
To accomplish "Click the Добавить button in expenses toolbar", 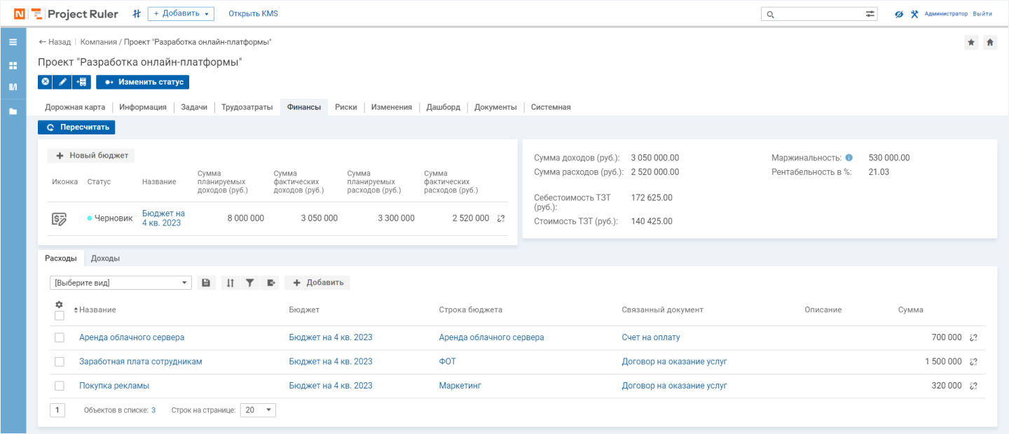I will click(317, 283).
